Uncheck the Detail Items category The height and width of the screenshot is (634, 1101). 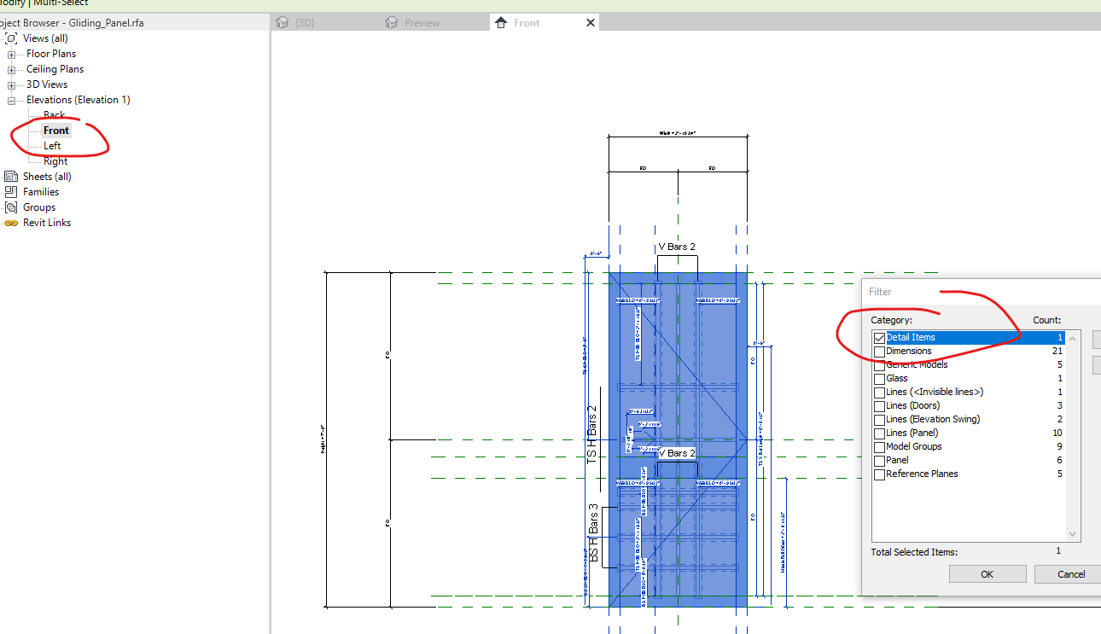(879, 337)
